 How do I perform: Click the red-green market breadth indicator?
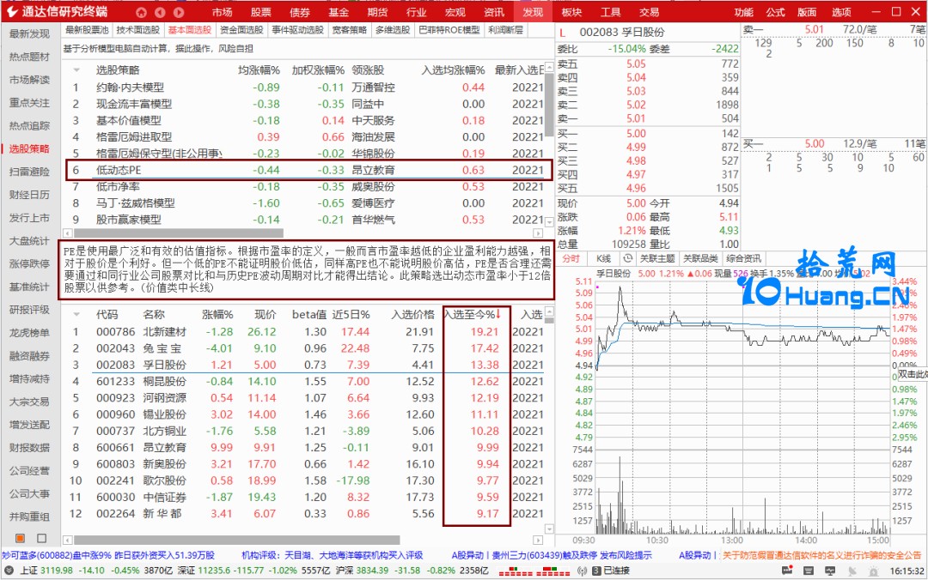click(x=534, y=571)
